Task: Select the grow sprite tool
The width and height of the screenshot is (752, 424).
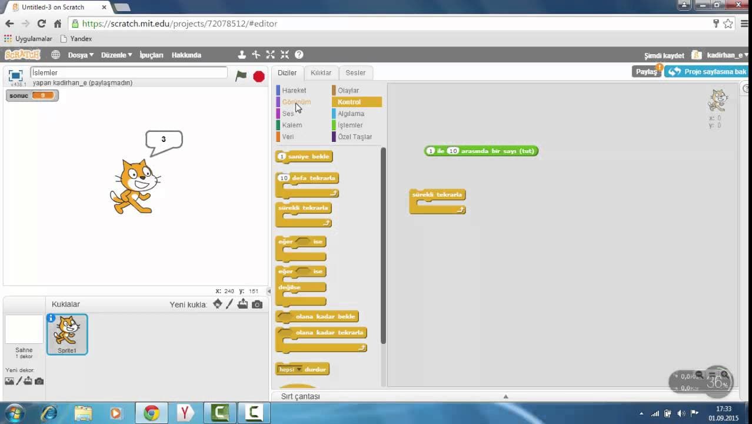Action: click(x=270, y=55)
